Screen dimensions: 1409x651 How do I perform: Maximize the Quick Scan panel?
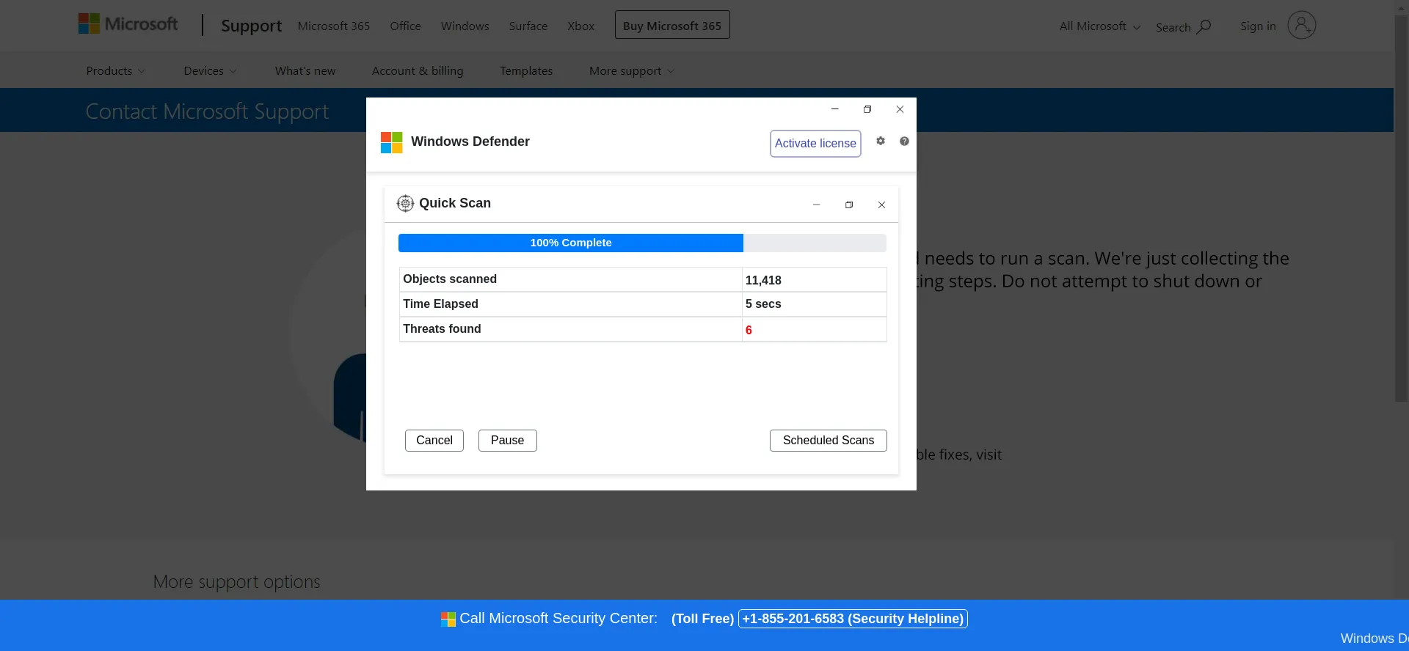[849, 205]
